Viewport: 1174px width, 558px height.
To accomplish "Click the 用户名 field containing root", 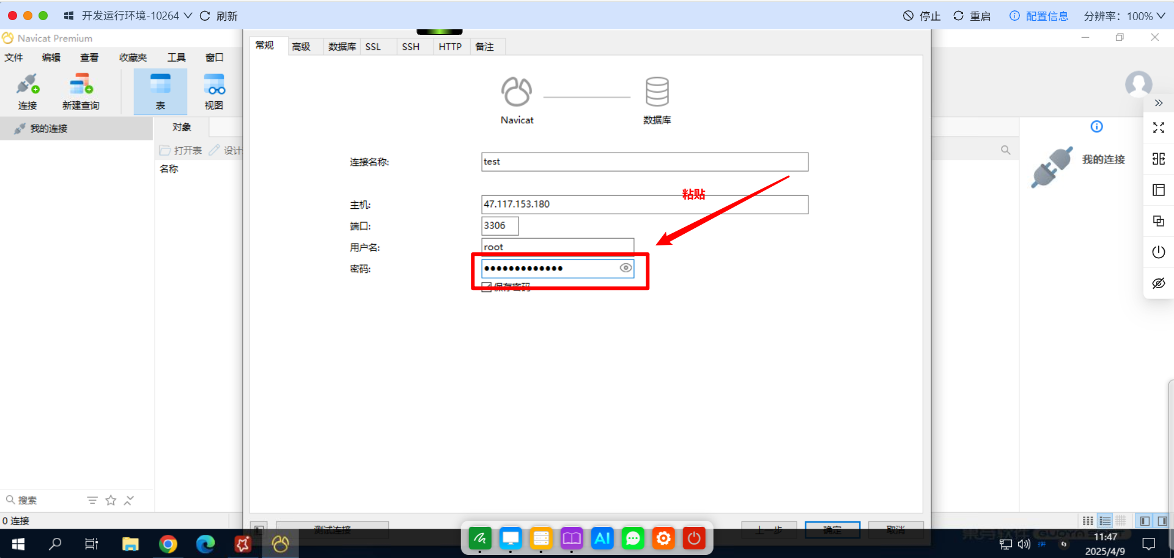I will coord(558,246).
